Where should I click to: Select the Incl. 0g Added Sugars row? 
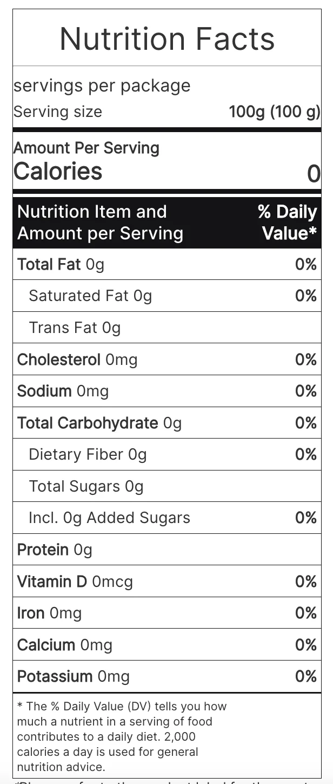[x=167, y=518]
